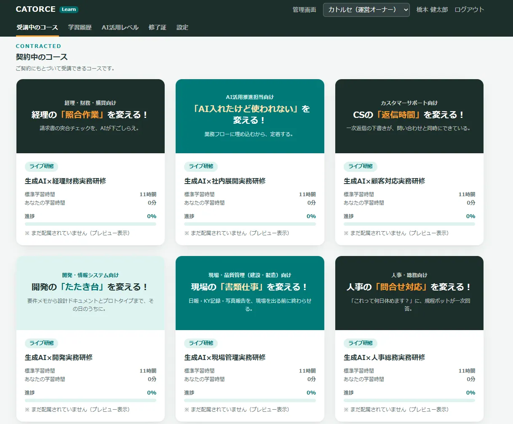Click course title 生成AI×顧客対応実務研修
The image size is (513, 424).
(x=385, y=181)
